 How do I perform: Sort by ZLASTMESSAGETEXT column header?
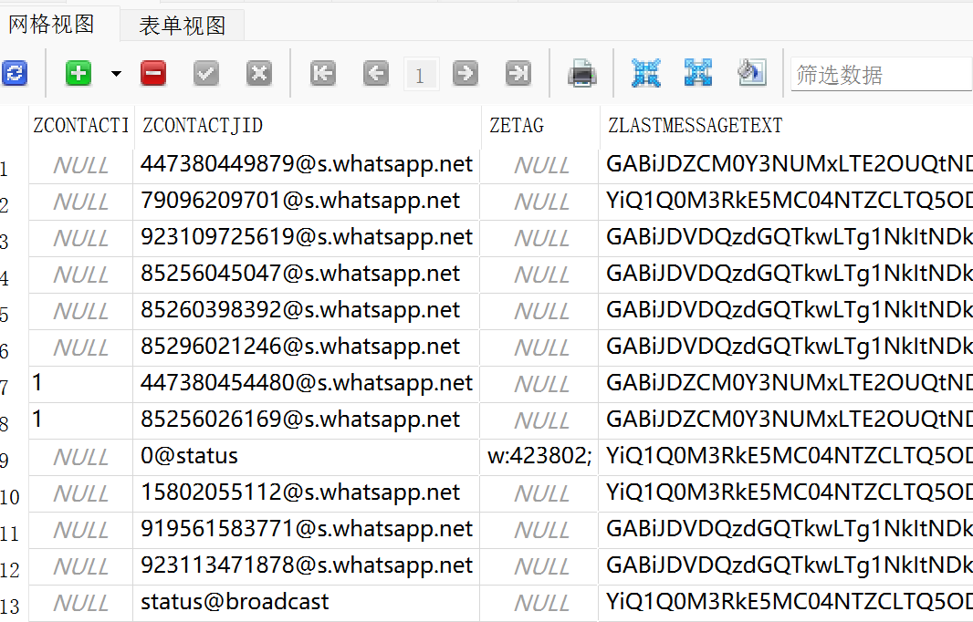tap(786, 126)
